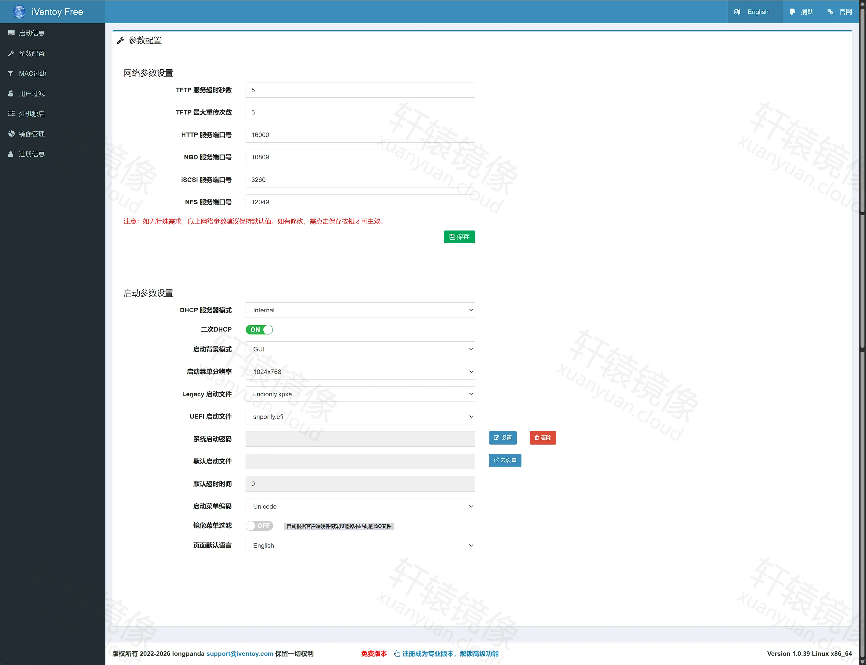This screenshot has width=866, height=665.
Task: Enable the 镜像菜单过滤 switch
Action: [x=259, y=526]
